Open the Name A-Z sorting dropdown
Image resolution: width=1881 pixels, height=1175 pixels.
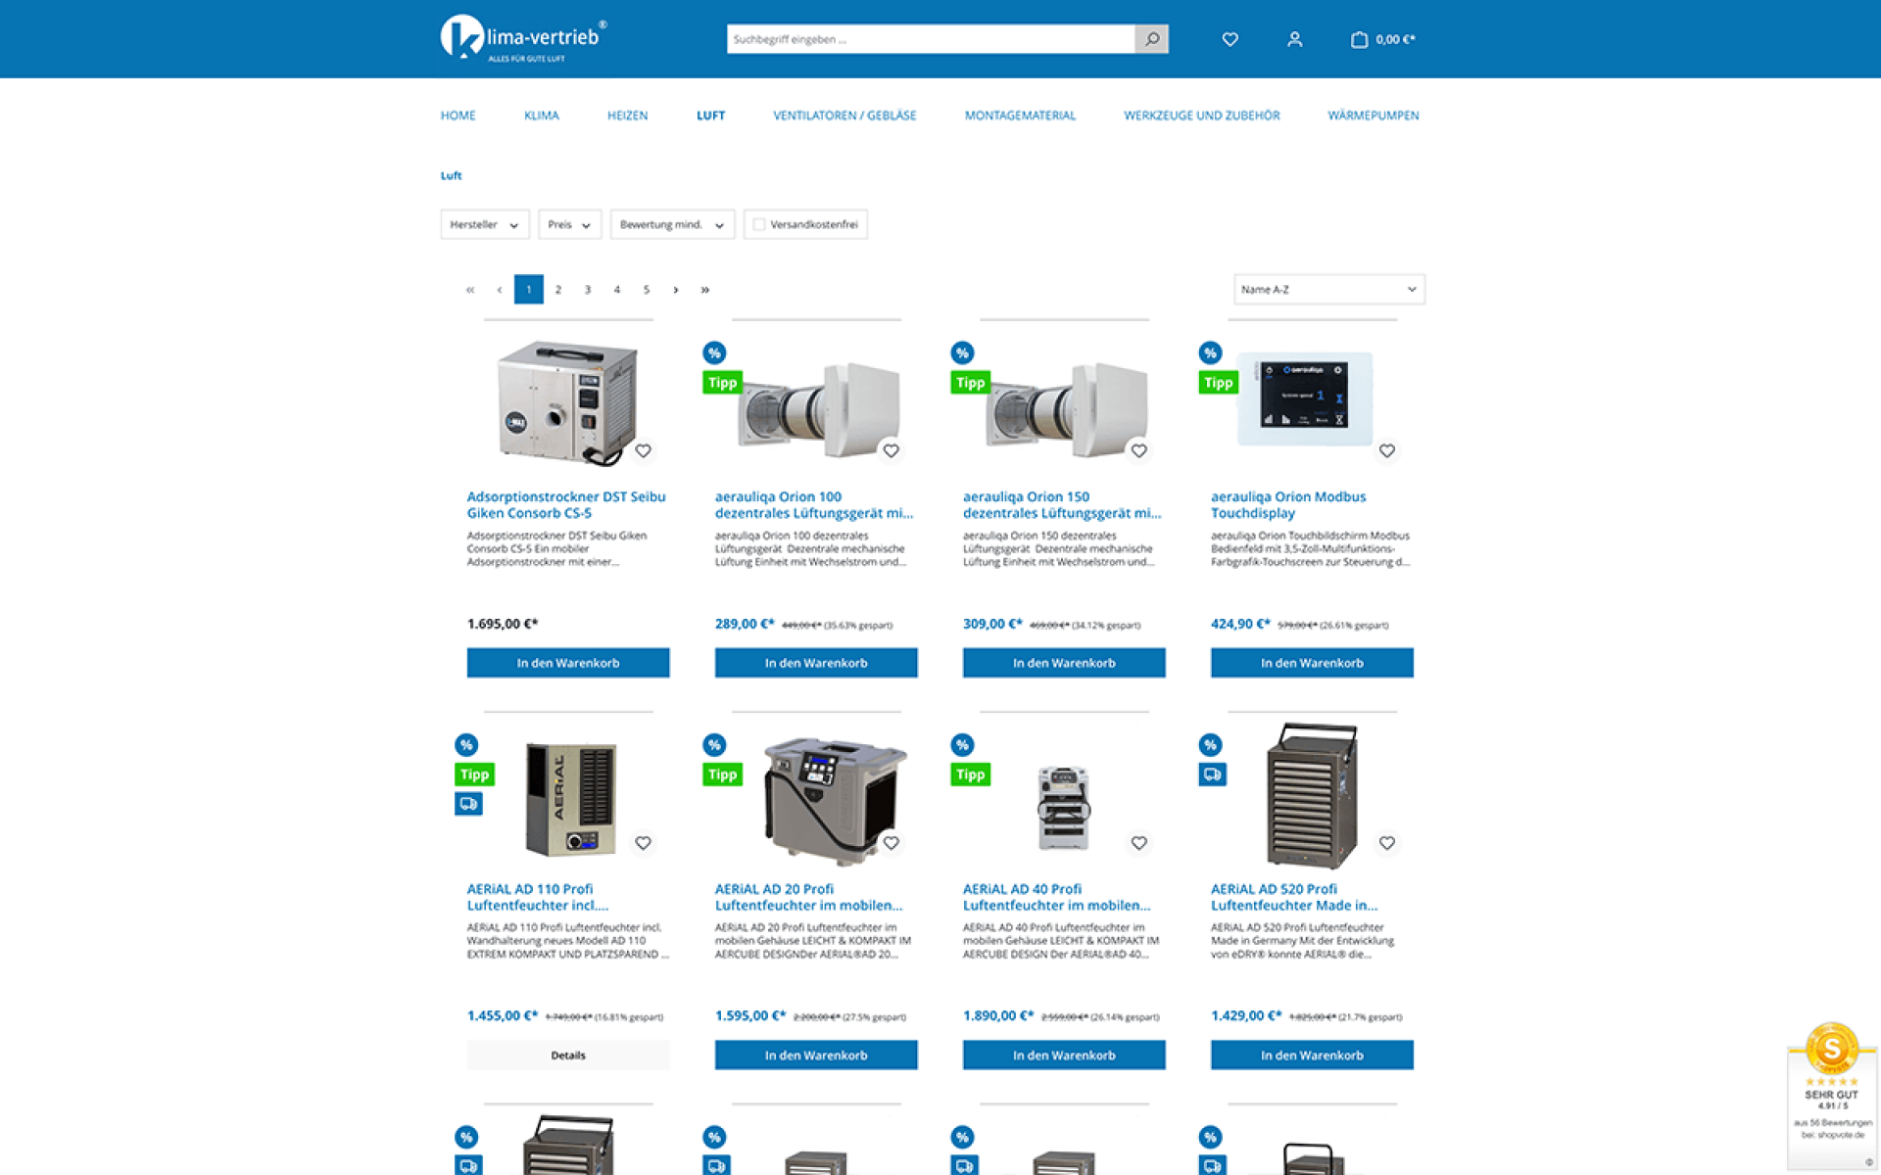pyautogui.click(x=1327, y=290)
